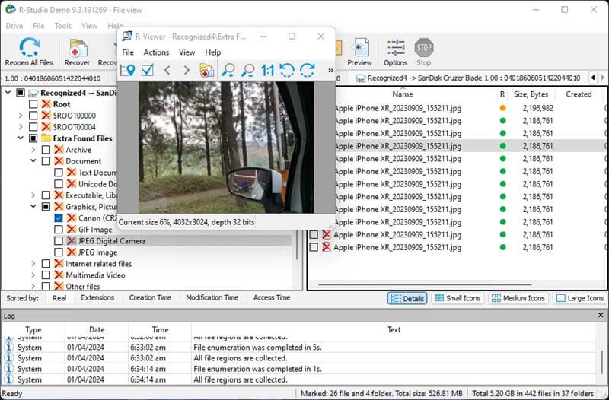Check the JPEG Image checkbox
This screenshot has height=400, width=609.
click(x=59, y=252)
